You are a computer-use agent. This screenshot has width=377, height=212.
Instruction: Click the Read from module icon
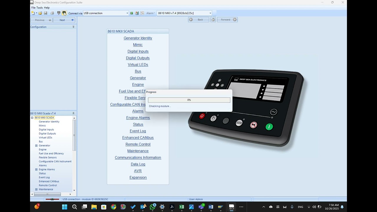pos(64,13)
